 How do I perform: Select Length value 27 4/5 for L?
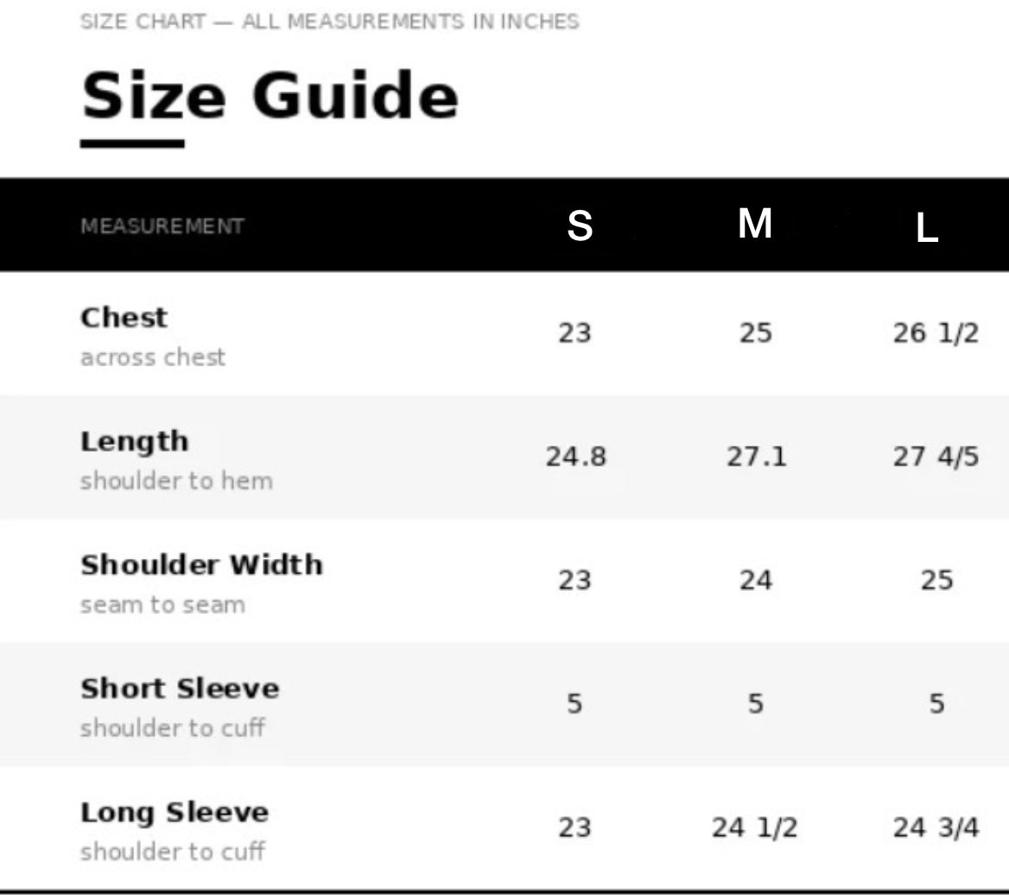(936, 456)
